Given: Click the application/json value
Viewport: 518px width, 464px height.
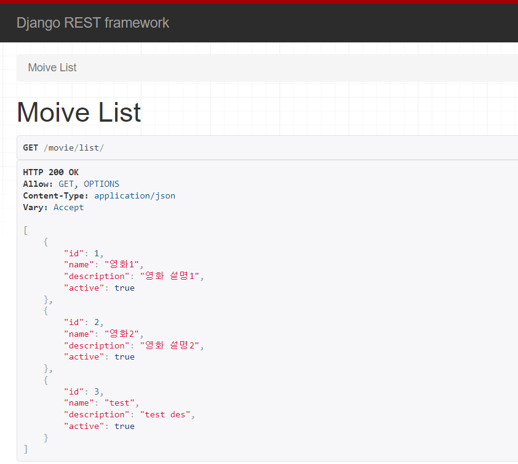Looking at the screenshot, I should coord(135,195).
